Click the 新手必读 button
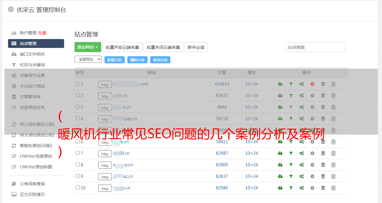382x203 pixels. [x=196, y=47]
